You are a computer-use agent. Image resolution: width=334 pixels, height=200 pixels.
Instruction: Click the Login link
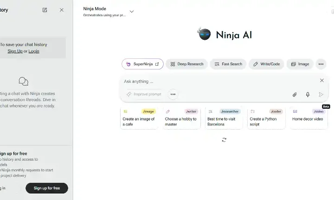click(34, 51)
